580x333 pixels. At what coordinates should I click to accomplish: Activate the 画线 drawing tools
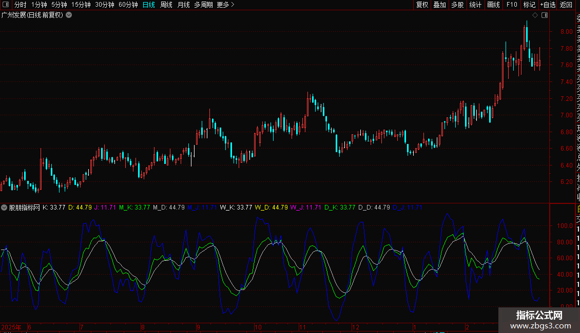click(493, 5)
